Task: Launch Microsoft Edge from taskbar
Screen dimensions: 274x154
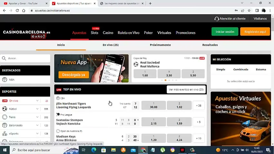Action: coord(94,150)
